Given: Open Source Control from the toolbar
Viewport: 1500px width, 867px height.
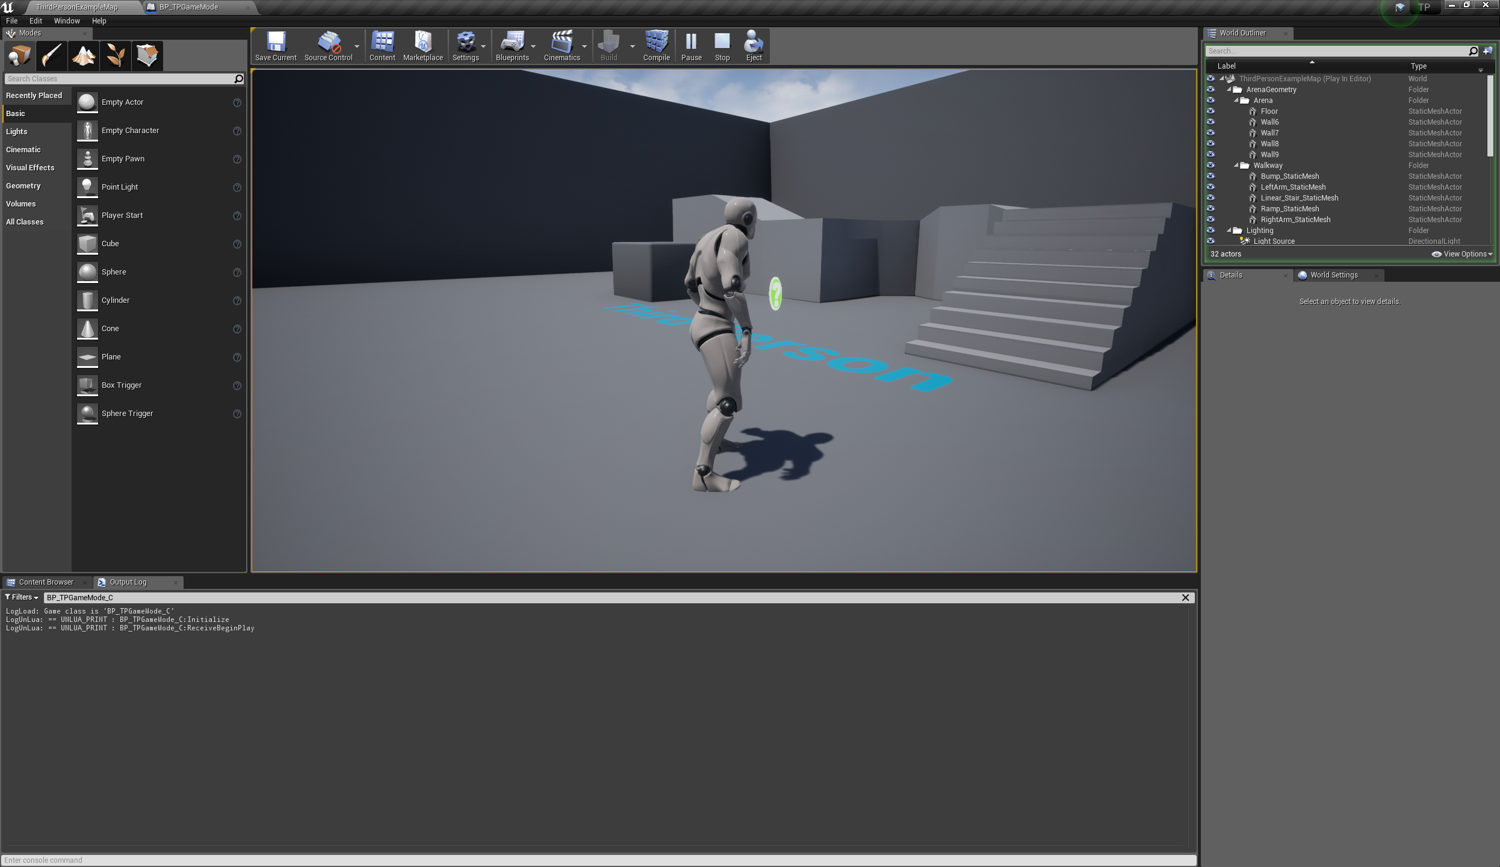Looking at the screenshot, I should (328, 46).
